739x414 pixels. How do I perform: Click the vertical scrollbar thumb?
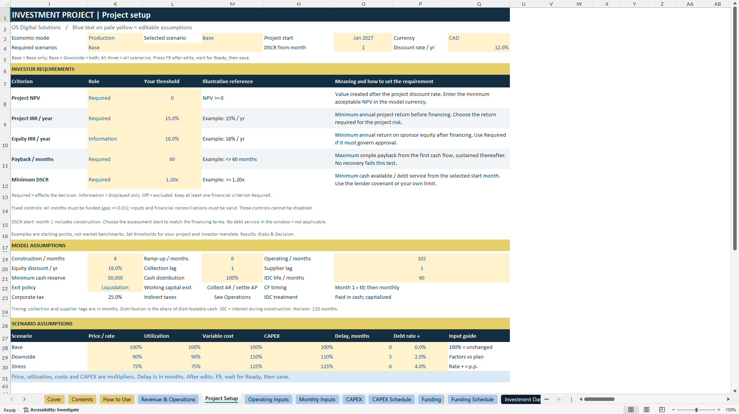(x=735, y=129)
